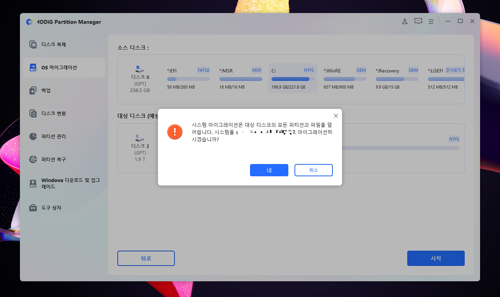Click the OEM tag on Recovery partition
The width and height of the screenshot is (500, 297).
[x=413, y=70]
